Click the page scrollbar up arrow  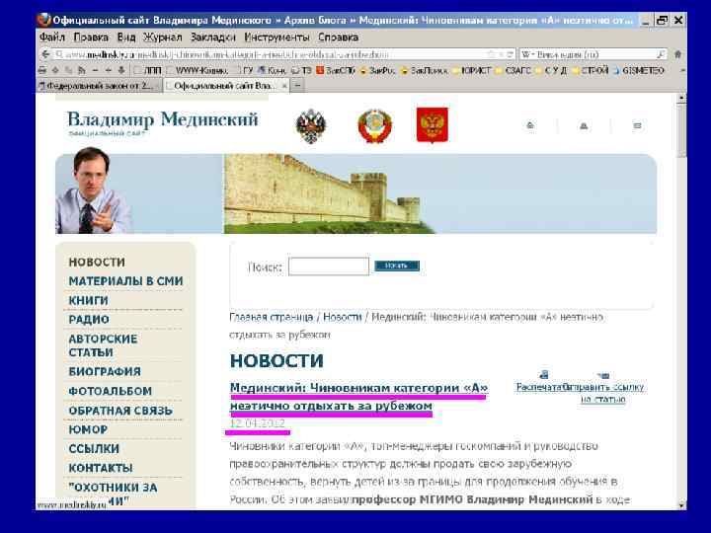pos(680,98)
